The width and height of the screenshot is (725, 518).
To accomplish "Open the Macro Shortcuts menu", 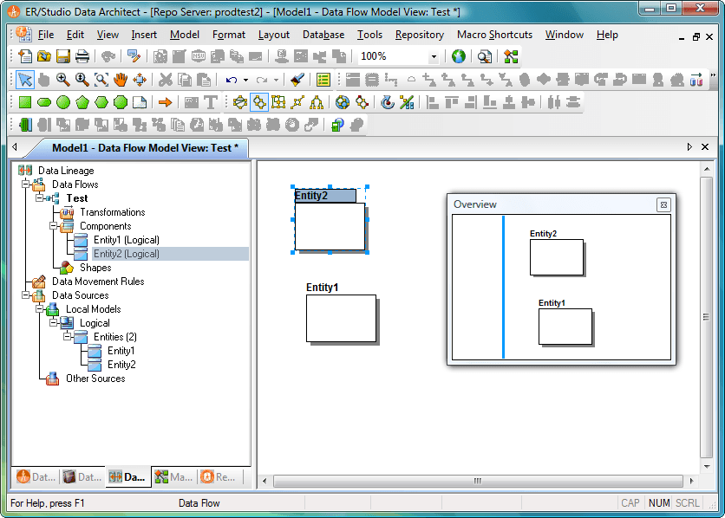I will [494, 35].
